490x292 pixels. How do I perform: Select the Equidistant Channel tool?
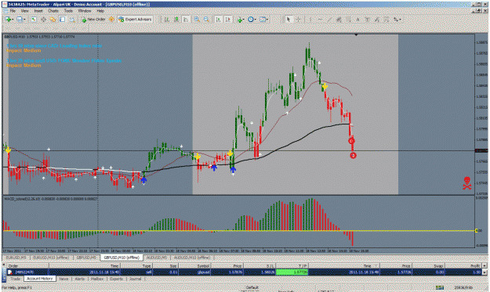pos(339,20)
